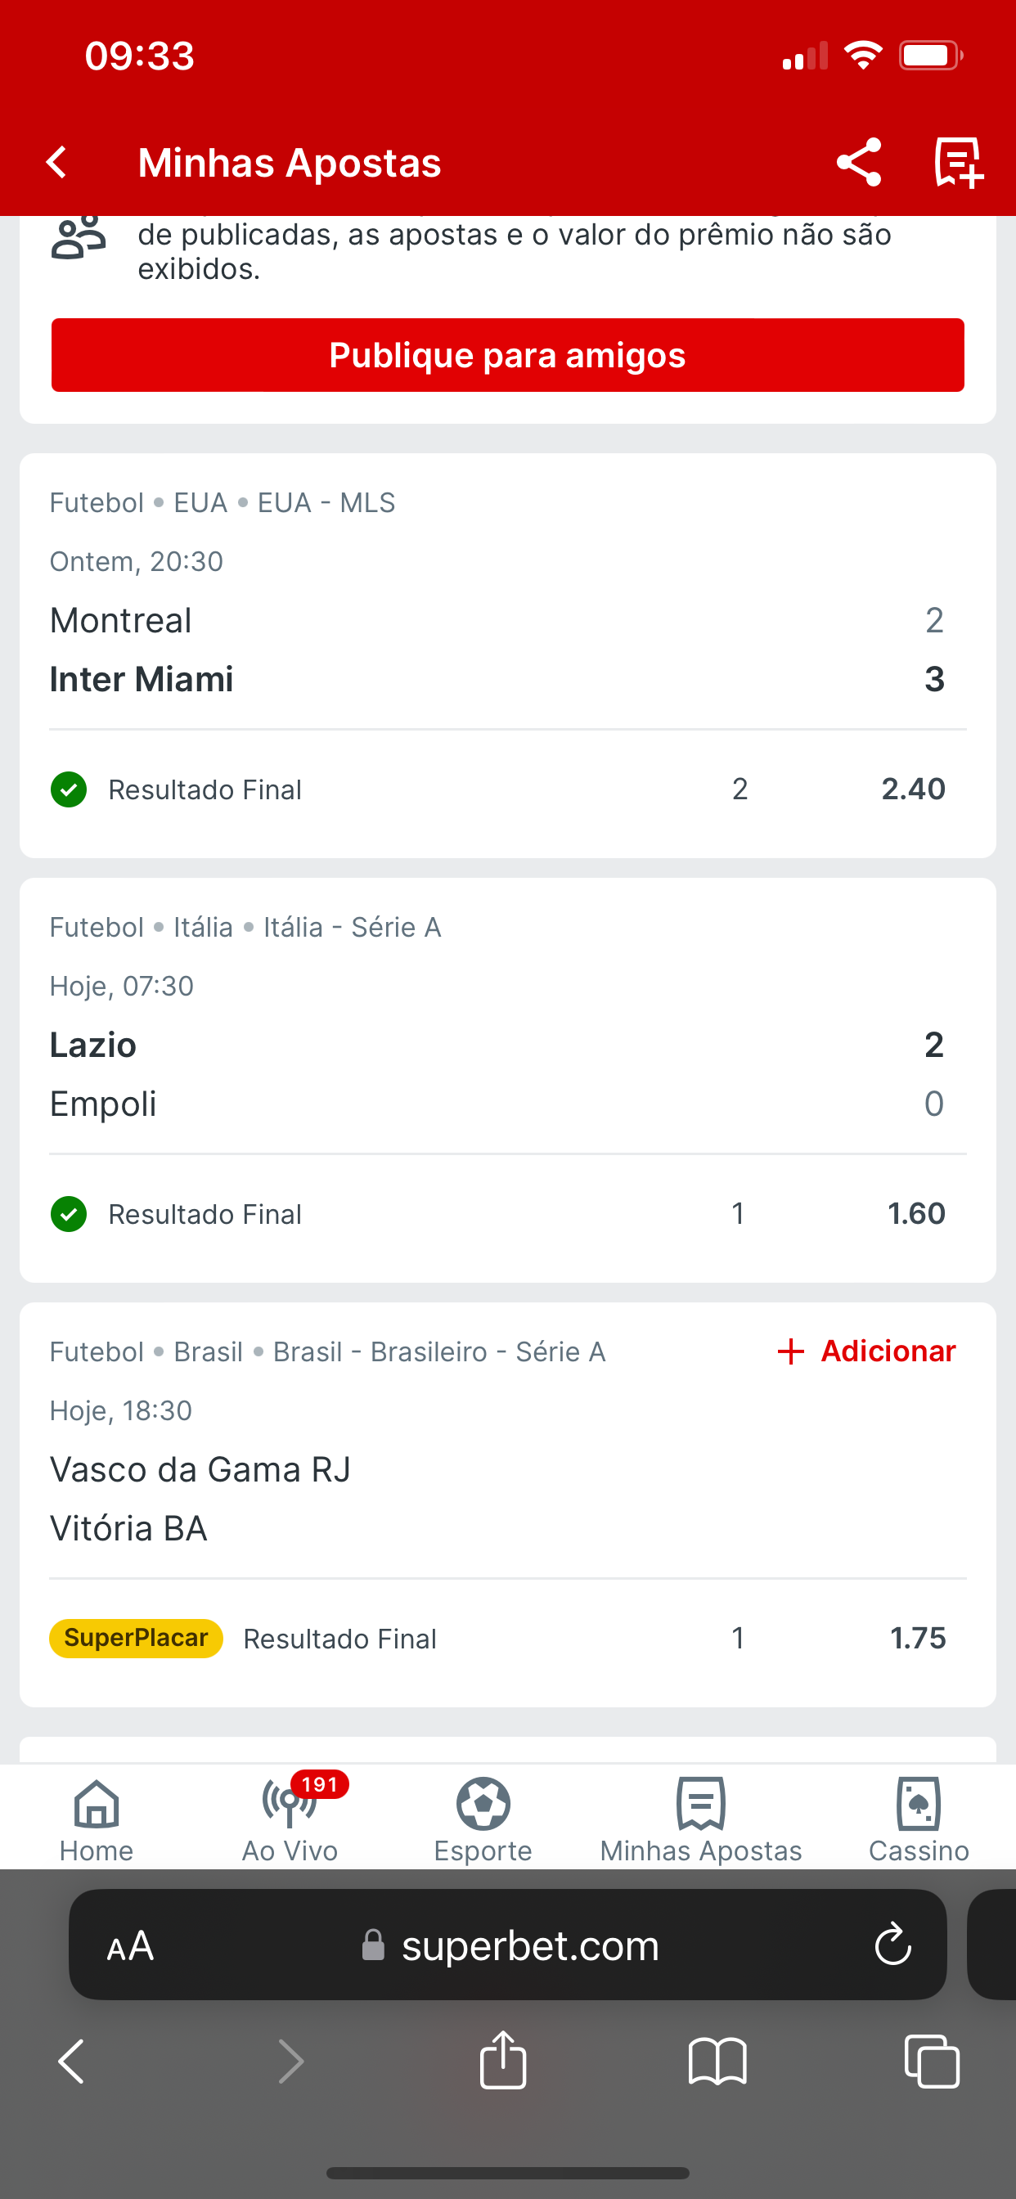The height and width of the screenshot is (2199, 1016).
Task: Open the add bet slip icon
Action: tap(959, 162)
